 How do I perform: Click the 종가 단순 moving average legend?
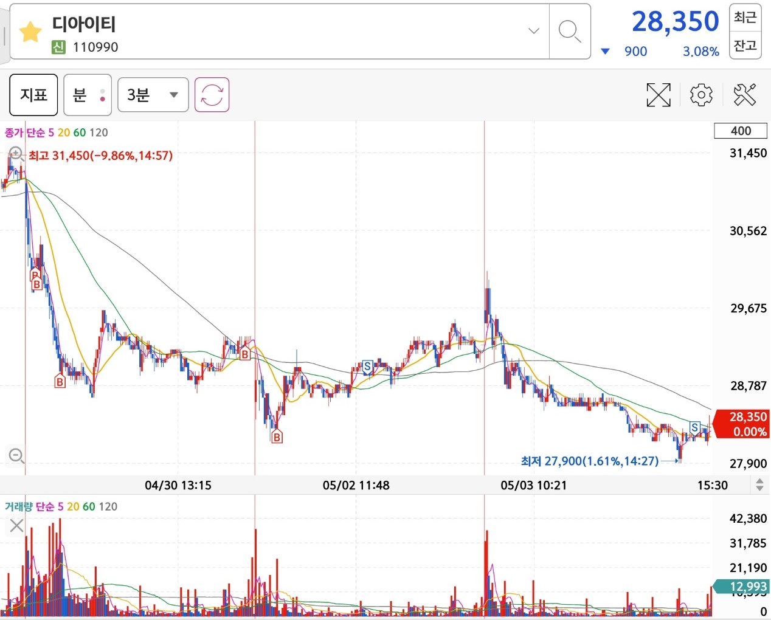tap(56, 133)
